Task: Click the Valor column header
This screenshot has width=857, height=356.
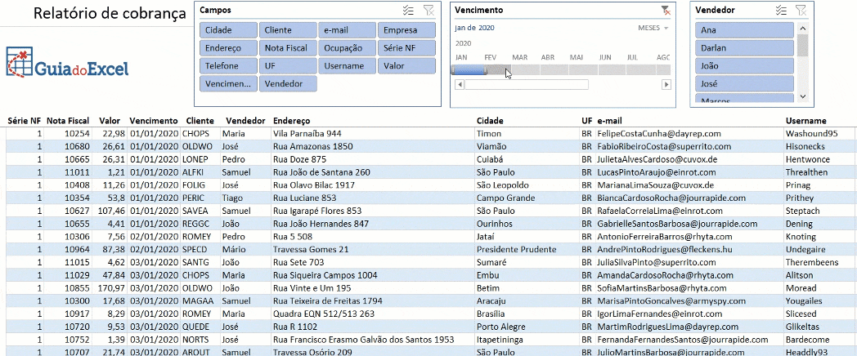Action: click(x=110, y=121)
